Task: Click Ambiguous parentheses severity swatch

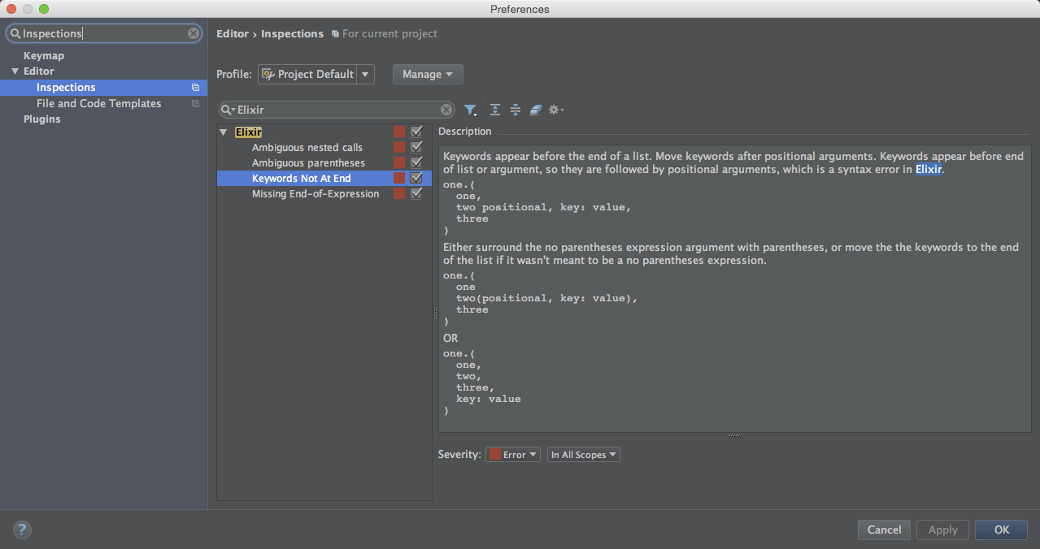Action: click(399, 162)
